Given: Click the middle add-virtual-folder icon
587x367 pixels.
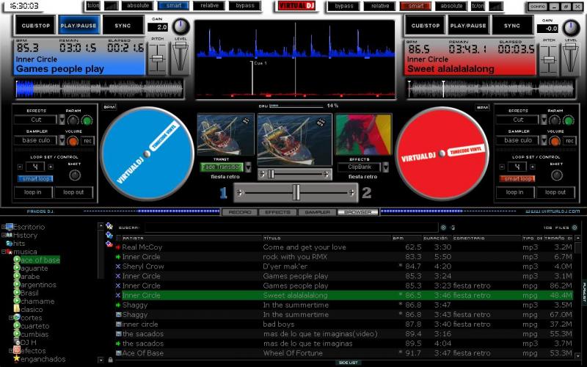Looking at the screenshot, I should 109,235.
